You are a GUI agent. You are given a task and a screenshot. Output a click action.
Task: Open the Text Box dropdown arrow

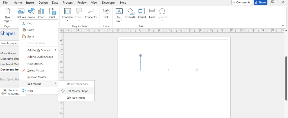[x=121, y=21]
